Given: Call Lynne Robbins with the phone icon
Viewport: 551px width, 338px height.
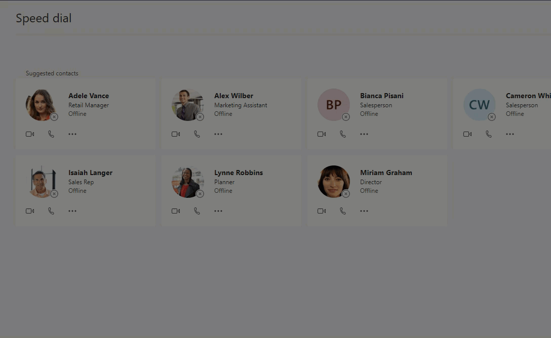Looking at the screenshot, I should click(197, 211).
